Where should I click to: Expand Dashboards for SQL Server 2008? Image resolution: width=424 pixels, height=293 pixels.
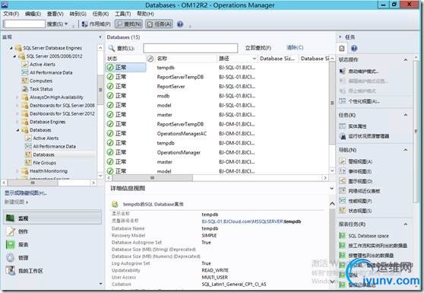click(17, 105)
